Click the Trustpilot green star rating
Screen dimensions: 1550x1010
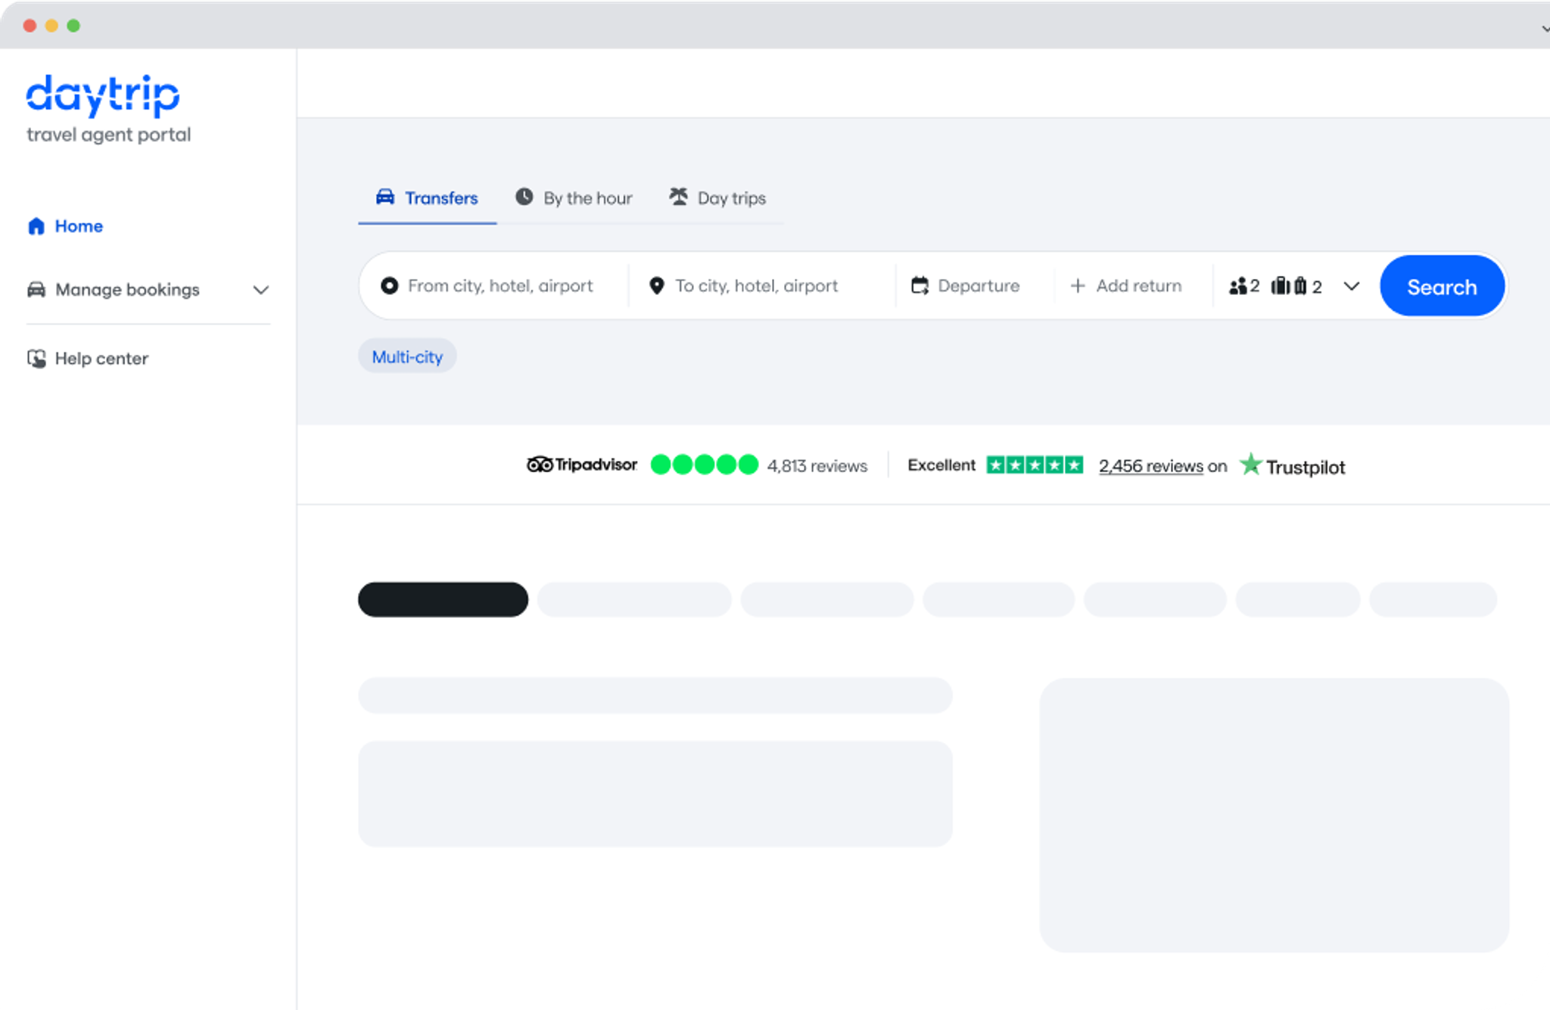click(1035, 465)
